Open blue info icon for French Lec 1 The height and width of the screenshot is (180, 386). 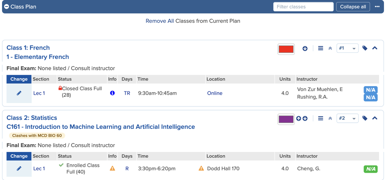tap(112, 93)
